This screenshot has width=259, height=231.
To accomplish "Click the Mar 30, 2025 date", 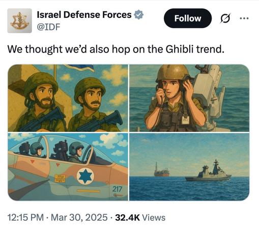I will pos(79,217).
